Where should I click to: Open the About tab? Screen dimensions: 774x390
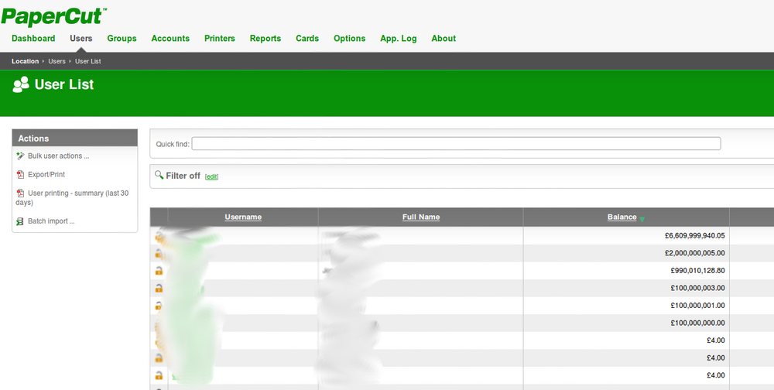coord(444,39)
